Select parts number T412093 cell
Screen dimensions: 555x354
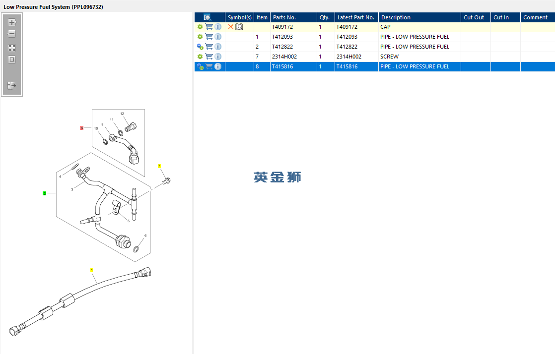293,37
